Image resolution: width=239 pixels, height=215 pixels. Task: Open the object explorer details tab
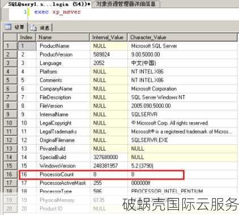point(126,4)
